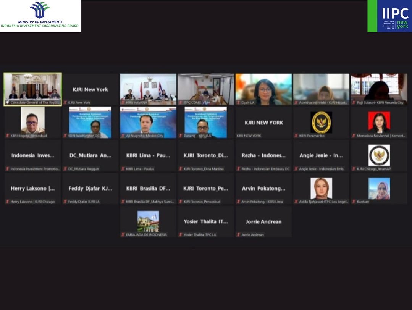Click the muted mic icon for Arvin Pokatong

point(238,202)
